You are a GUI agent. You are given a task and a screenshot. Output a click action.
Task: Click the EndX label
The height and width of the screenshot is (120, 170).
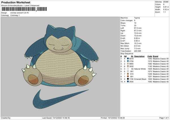(x=123, y=38)
